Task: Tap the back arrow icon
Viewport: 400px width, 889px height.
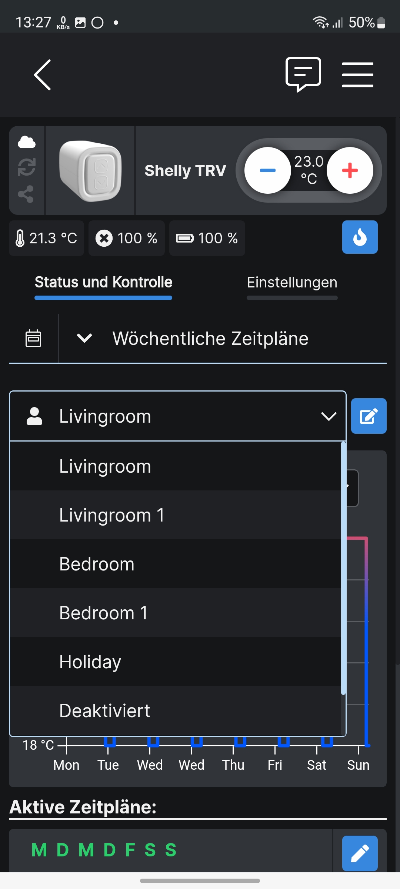Action: tap(43, 75)
